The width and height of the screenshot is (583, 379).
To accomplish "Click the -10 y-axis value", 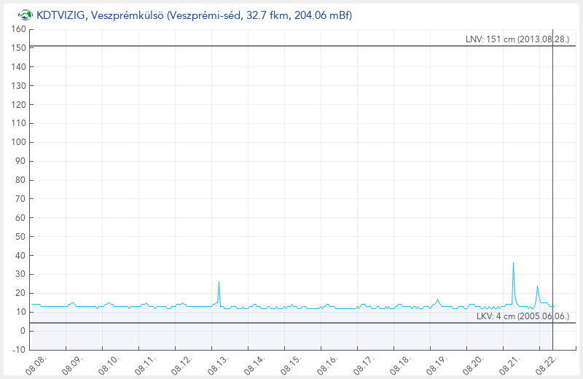I will click(x=20, y=350).
